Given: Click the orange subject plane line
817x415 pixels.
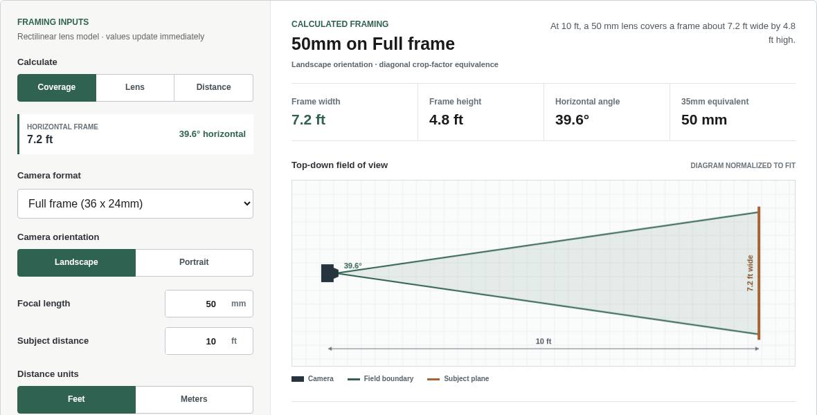Looking at the screenshot, I should tap(759, 273).
